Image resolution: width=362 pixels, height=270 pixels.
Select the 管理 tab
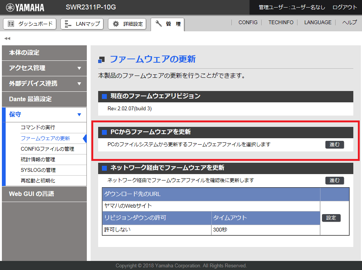click(x=168, y=24)
